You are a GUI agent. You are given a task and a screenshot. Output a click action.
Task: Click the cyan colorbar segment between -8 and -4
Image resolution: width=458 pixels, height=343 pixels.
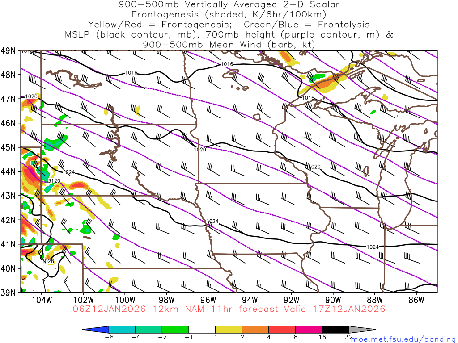coord(122,330)
